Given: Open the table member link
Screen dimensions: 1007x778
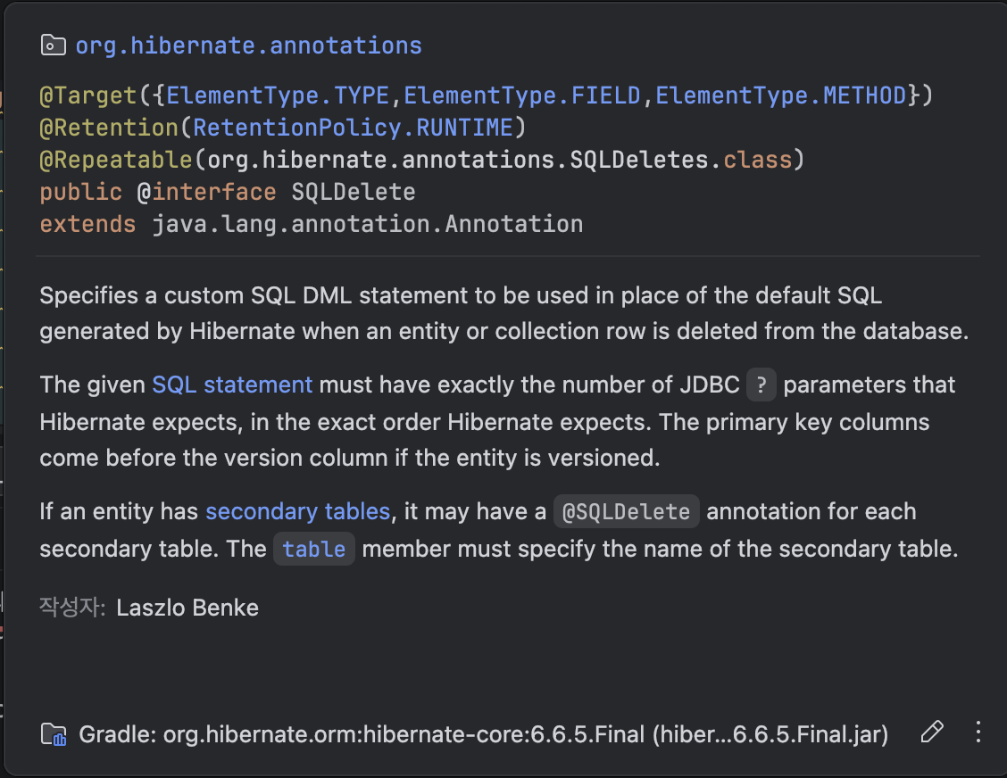Looking at the screenshot, I should click(314, 549).
